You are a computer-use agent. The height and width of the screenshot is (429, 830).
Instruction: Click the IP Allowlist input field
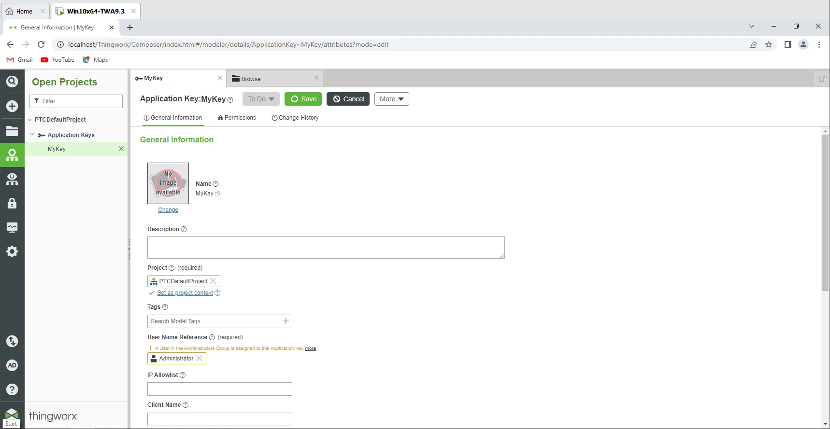tap(220, 389)
